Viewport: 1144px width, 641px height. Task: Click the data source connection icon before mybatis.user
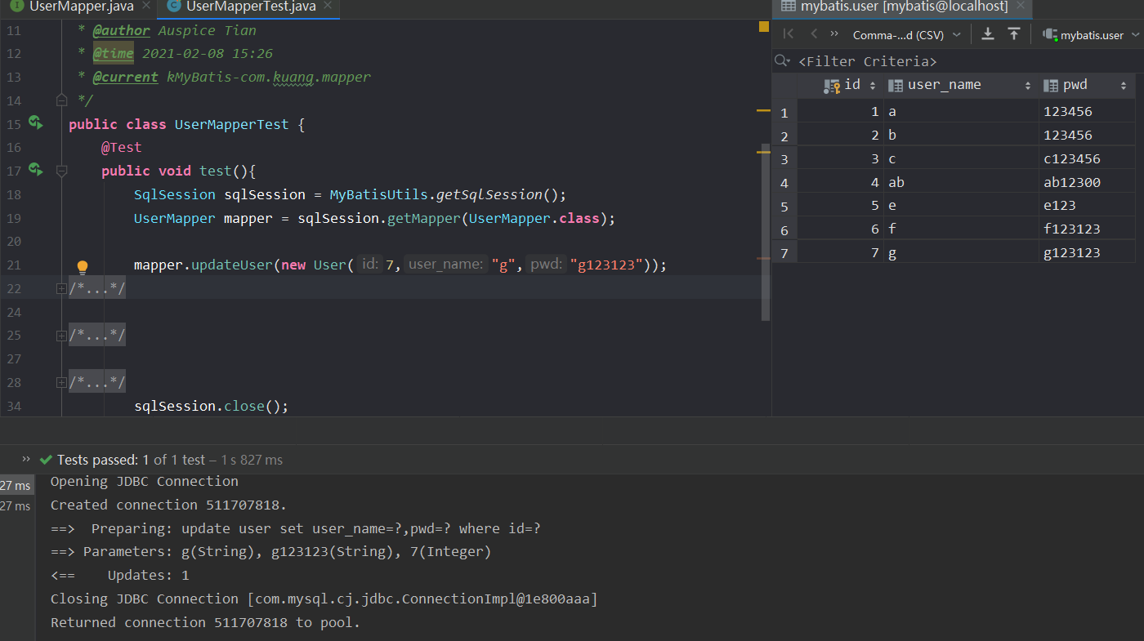coord(1050,34)
